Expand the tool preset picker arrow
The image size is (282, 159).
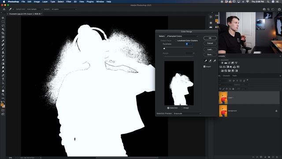(13, 9)
